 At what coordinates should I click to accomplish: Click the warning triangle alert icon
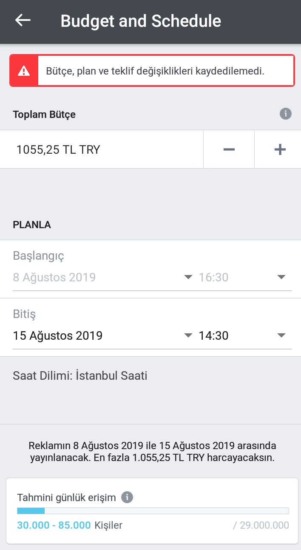click(24, 71)
